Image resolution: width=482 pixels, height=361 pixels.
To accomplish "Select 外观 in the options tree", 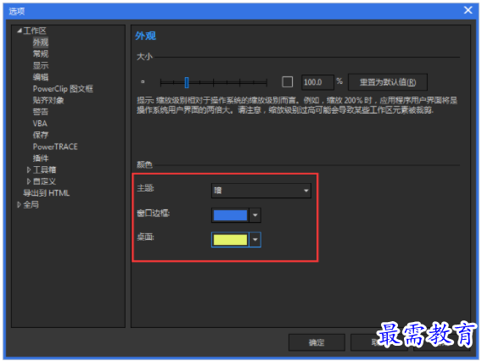I will (x=41, y=42).
